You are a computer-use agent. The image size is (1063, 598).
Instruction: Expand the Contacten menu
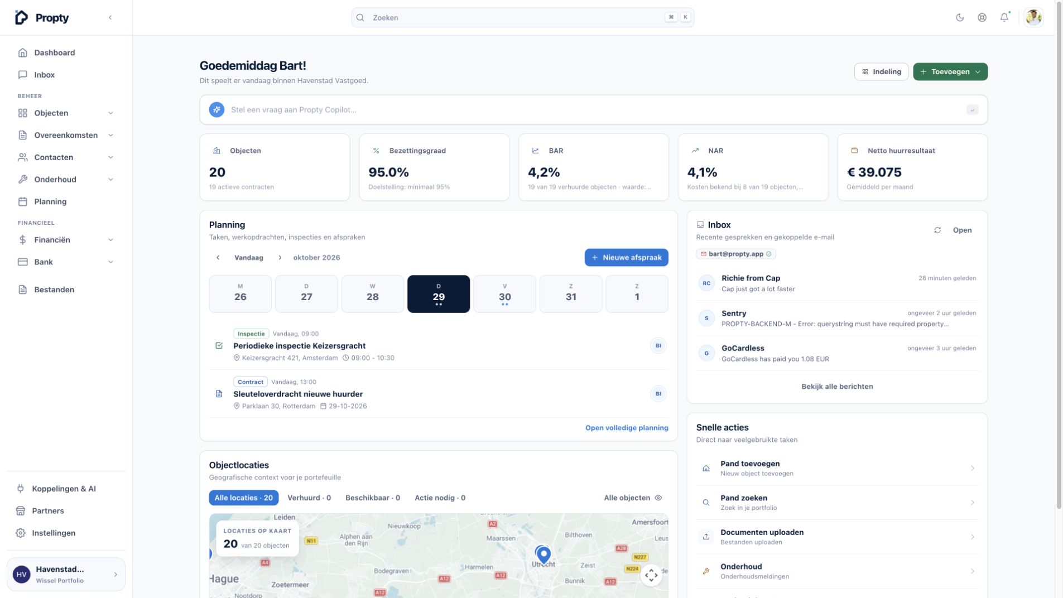[66, 157]
